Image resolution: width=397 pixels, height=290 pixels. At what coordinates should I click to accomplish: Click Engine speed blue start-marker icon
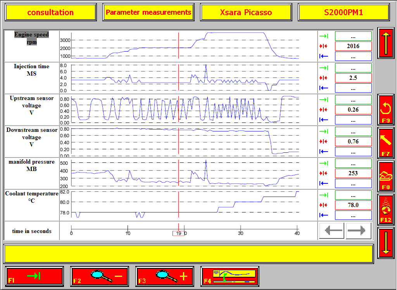pyautogui.click(x=324, y=56)
